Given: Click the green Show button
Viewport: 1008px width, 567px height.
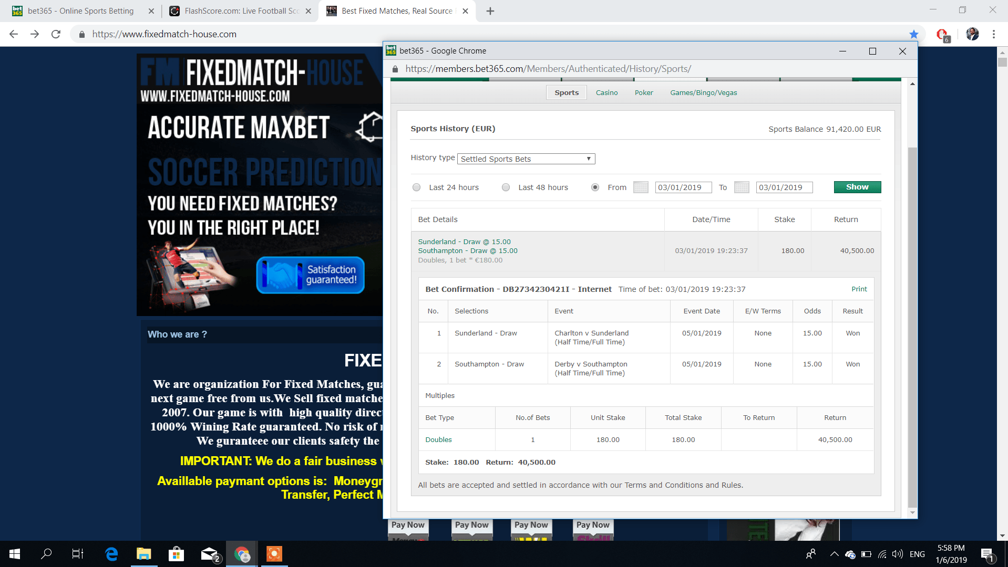Looking at the screenshot, I should (857, 187).
